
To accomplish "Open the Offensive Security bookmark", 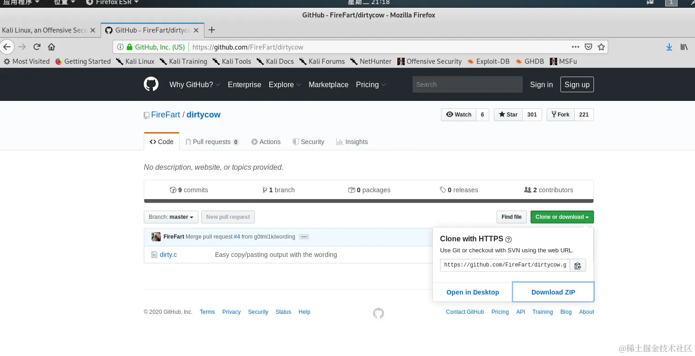I will pyautogui.click(x=429, y=61).
